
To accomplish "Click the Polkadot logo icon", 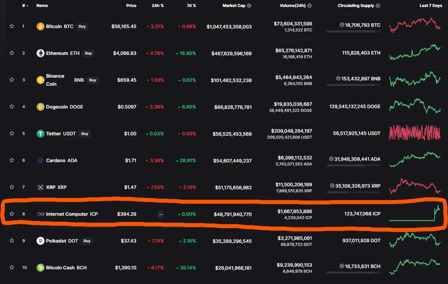I will point(41,241).
